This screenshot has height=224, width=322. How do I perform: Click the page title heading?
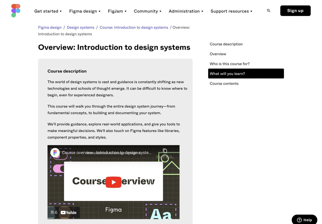pyautogui.click(x=114, y=47)
